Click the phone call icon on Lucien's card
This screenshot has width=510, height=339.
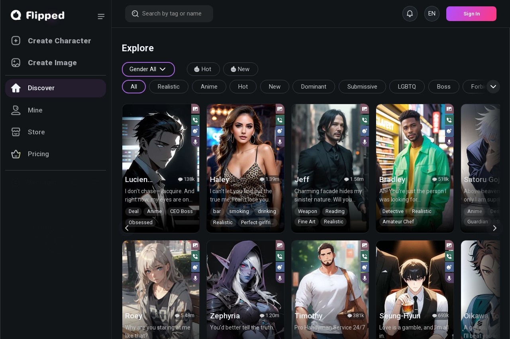click(x=195, y=120)
